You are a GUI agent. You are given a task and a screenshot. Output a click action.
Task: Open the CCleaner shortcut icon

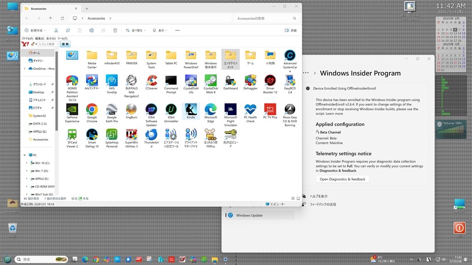coord(151,83)
